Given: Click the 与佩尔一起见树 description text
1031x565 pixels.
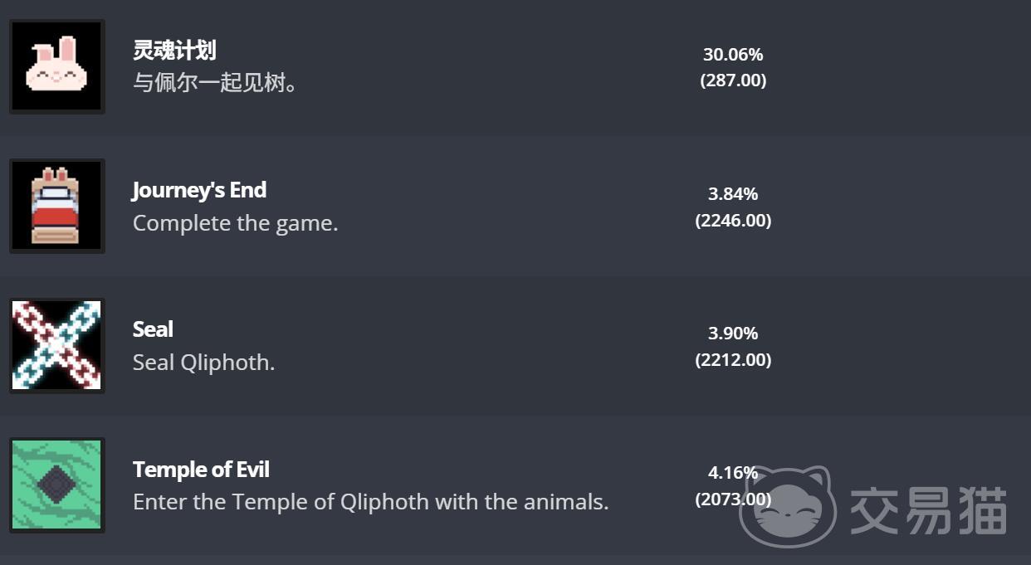Looking at the screenshot, I should (215, 83).
